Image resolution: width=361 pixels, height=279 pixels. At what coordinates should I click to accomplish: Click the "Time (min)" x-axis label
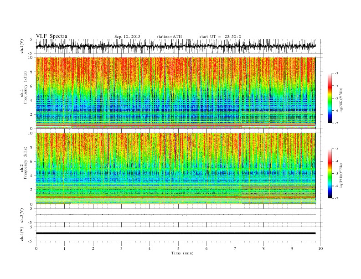point(182,253)
